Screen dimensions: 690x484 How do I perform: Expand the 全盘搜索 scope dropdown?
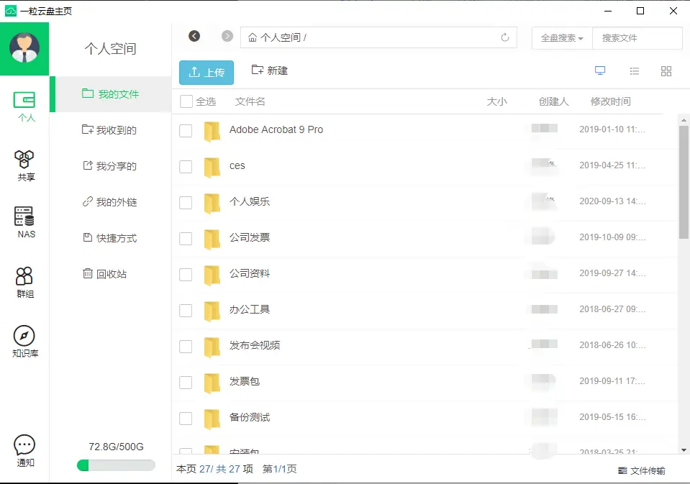pyautogui.click(x=562, y=38)
